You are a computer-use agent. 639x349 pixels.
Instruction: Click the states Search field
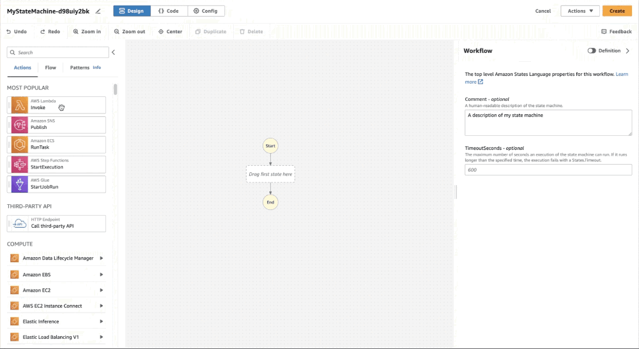58,52
